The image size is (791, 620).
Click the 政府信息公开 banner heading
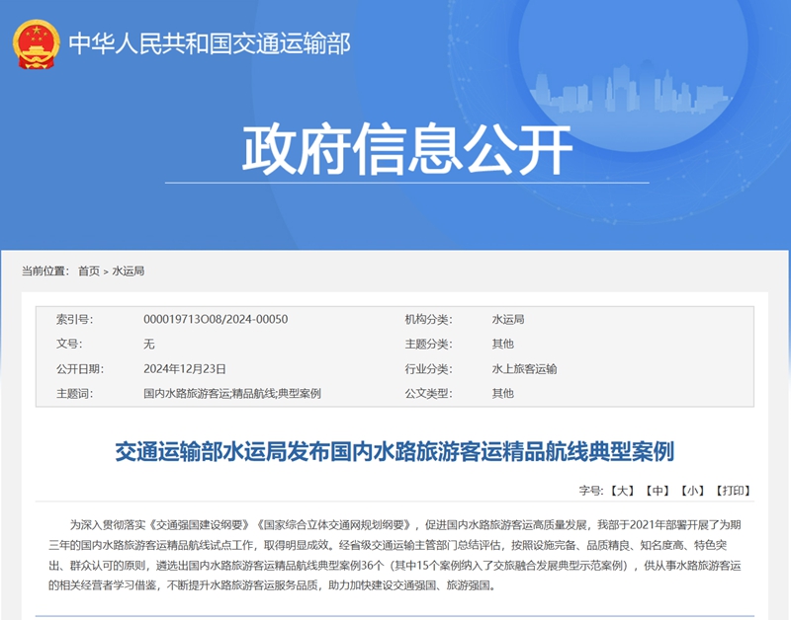407,151
